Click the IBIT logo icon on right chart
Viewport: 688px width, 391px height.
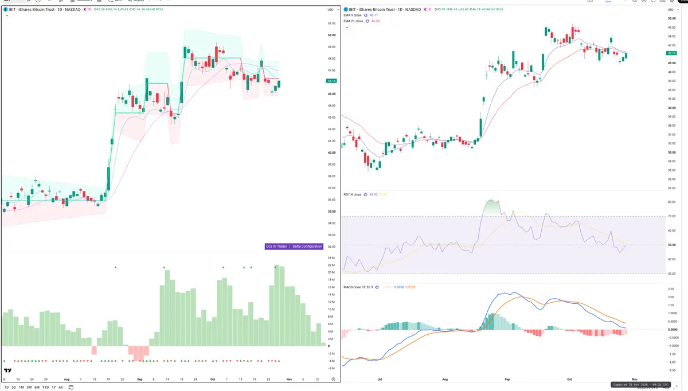[346, 10]
